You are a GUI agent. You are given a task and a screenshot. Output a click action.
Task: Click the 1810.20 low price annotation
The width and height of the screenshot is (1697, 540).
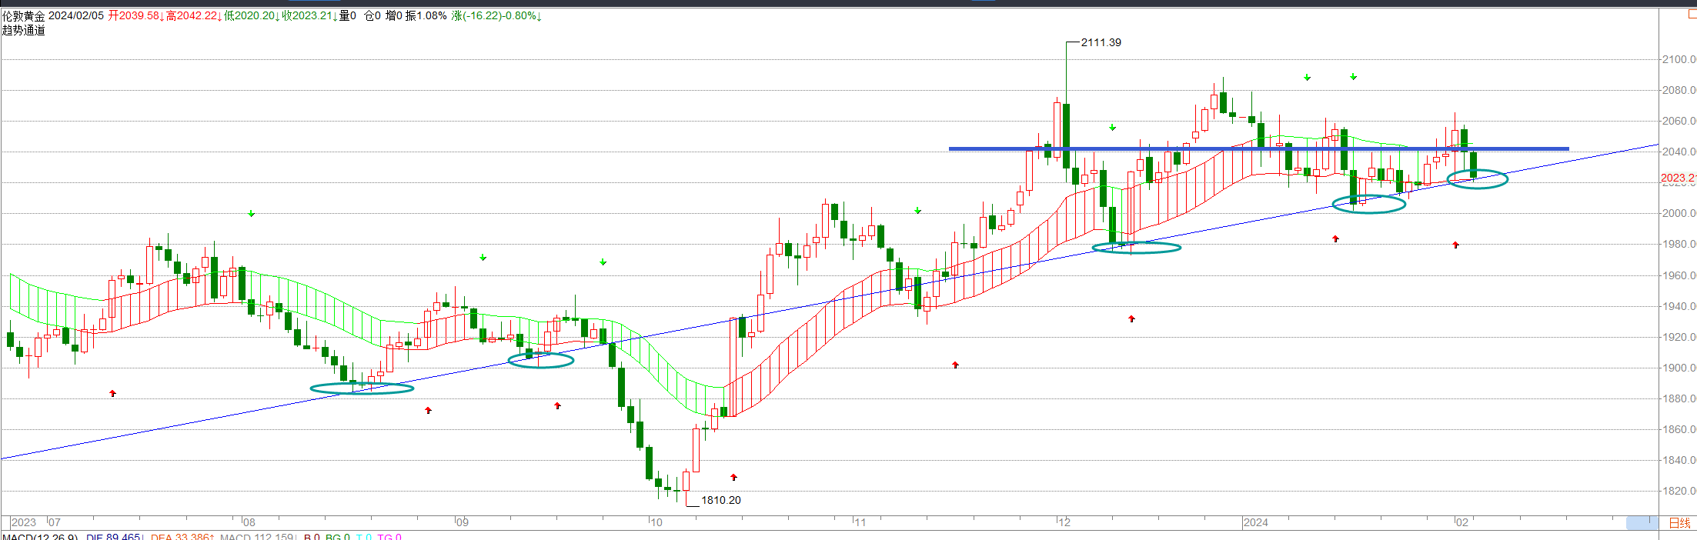721,500
